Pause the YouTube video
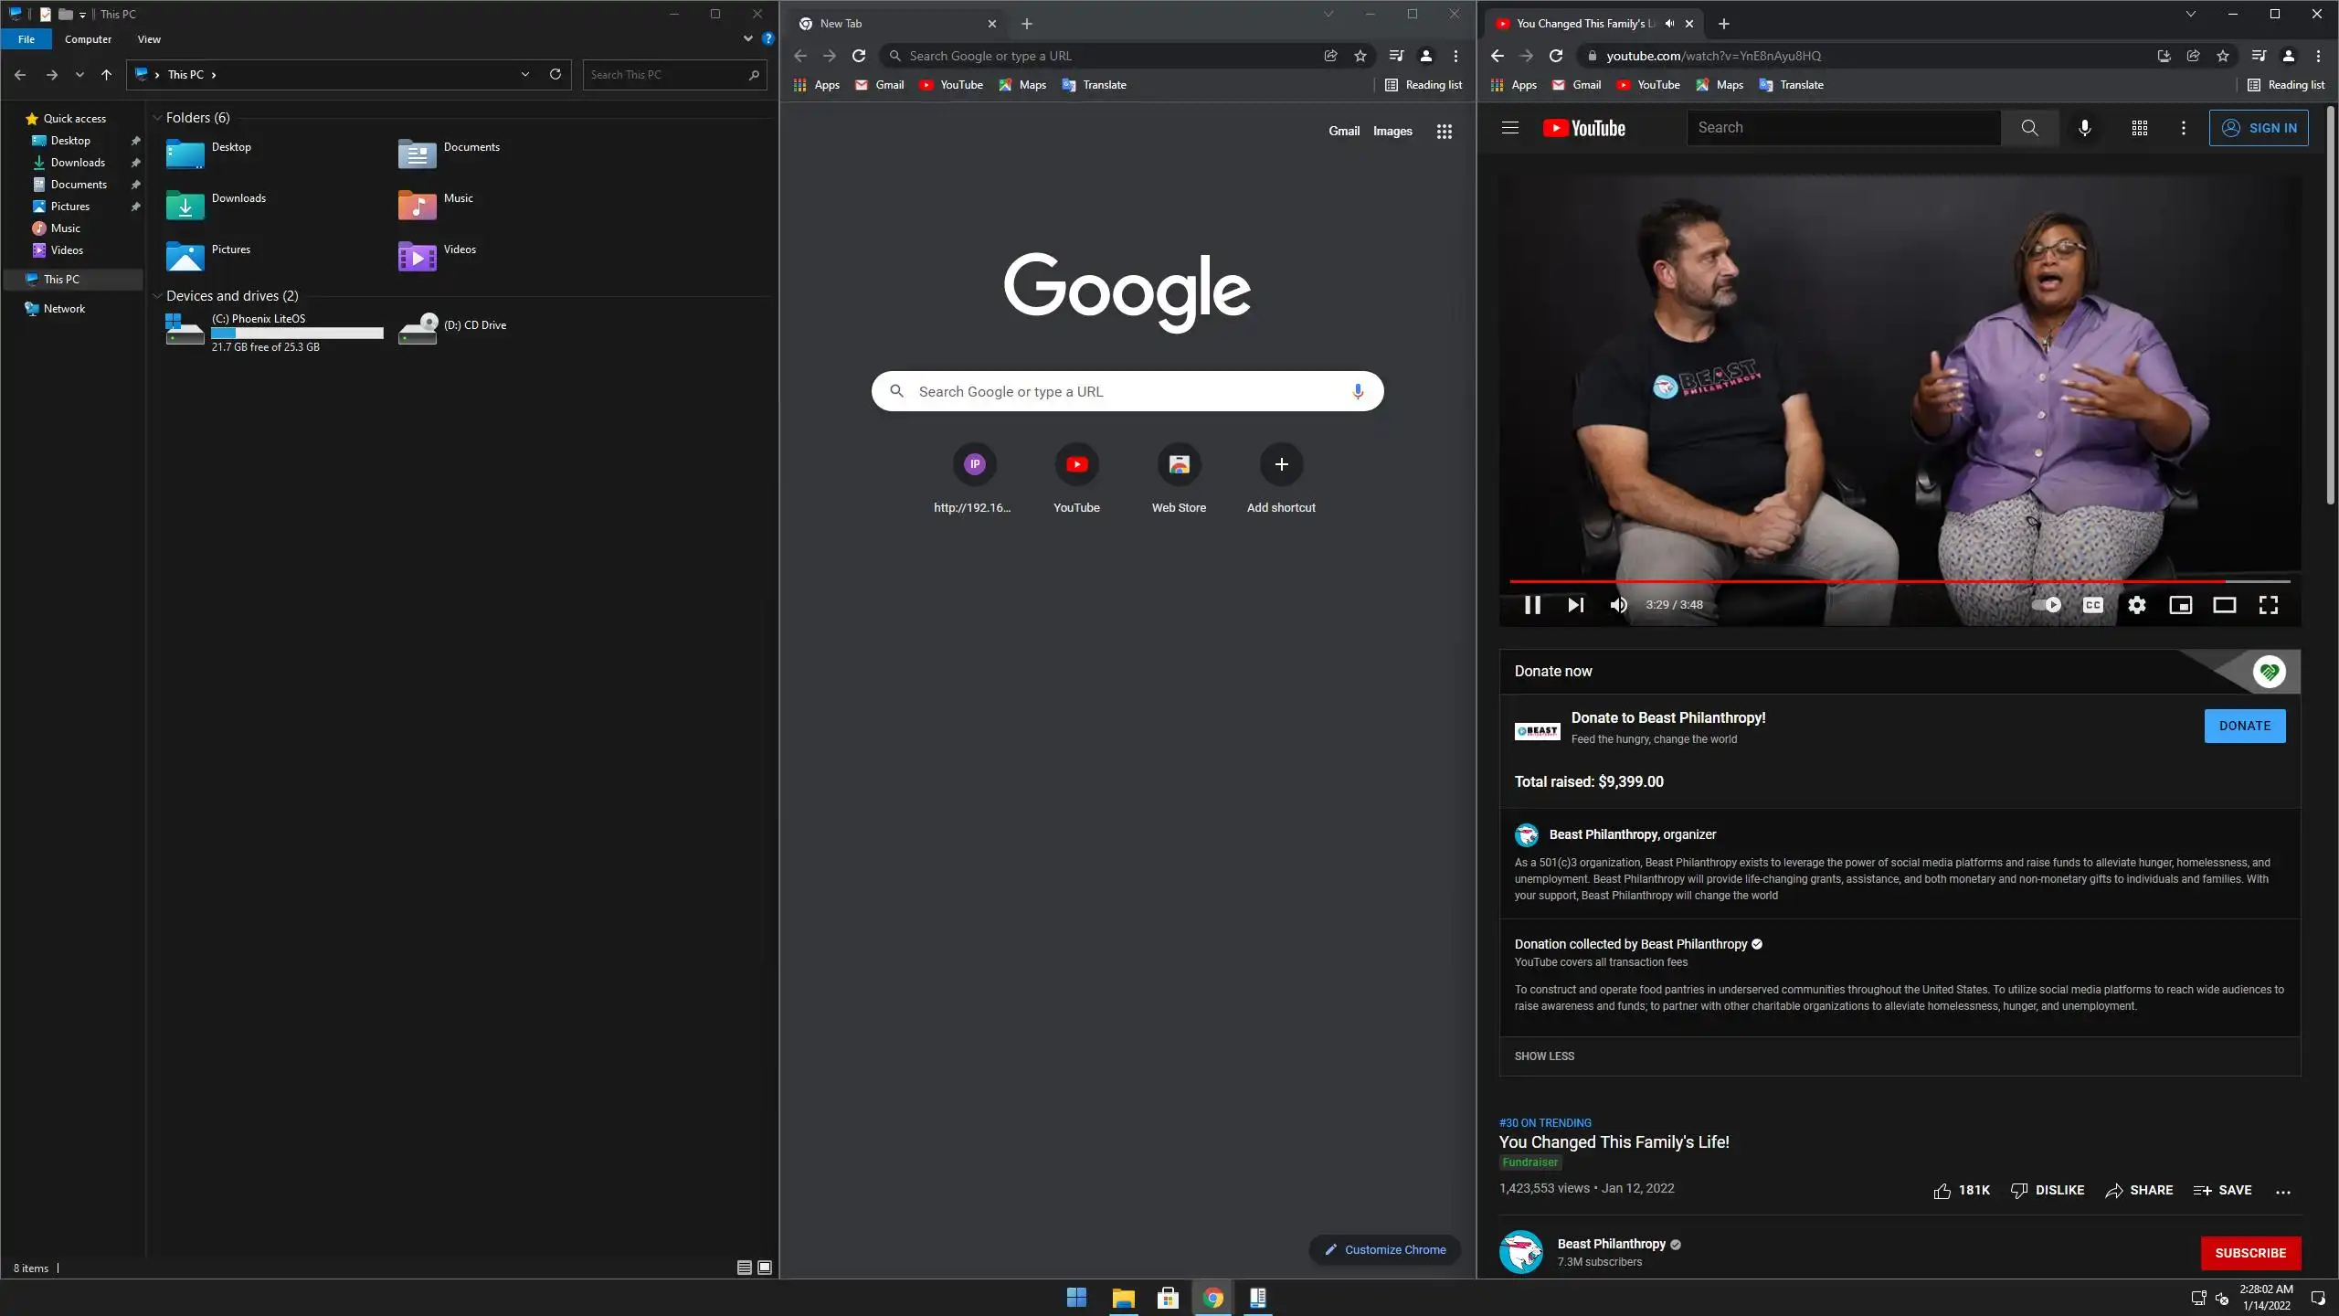Viewport: 2339px width, 1316px height. [1532, 605]
